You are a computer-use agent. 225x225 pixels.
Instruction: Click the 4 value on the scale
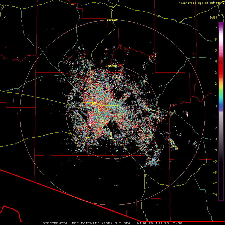pyautogui.click(x=216, y=61)
